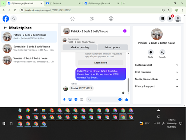Open the Chrome profile icon
Image resolution: width=186 pixels, height=140 pixels.
[x=177, y=10]
